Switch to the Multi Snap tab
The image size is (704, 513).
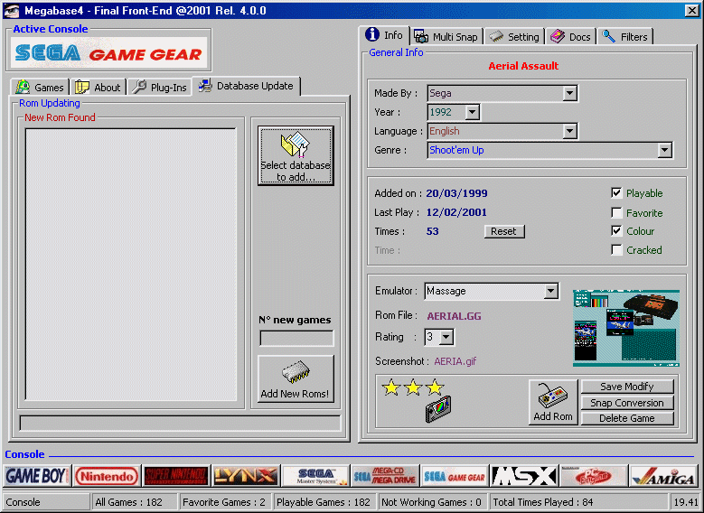[x=446, y=37]
